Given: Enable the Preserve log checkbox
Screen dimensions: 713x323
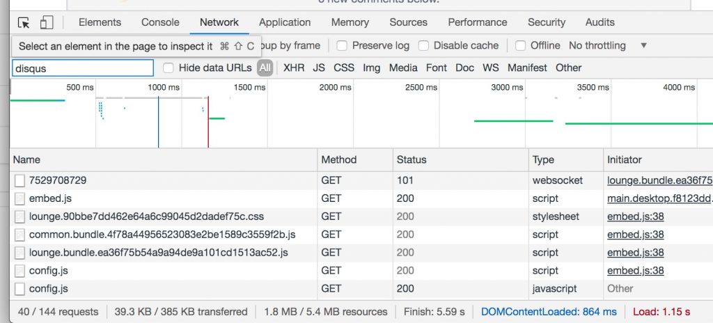Looking at the screenshot, I should coord(342,45).
